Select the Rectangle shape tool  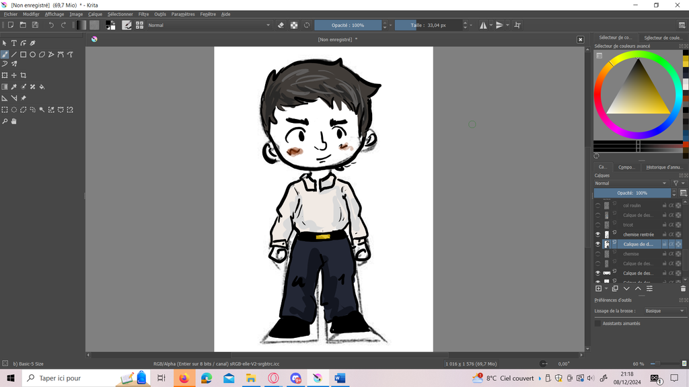(23, 54)
